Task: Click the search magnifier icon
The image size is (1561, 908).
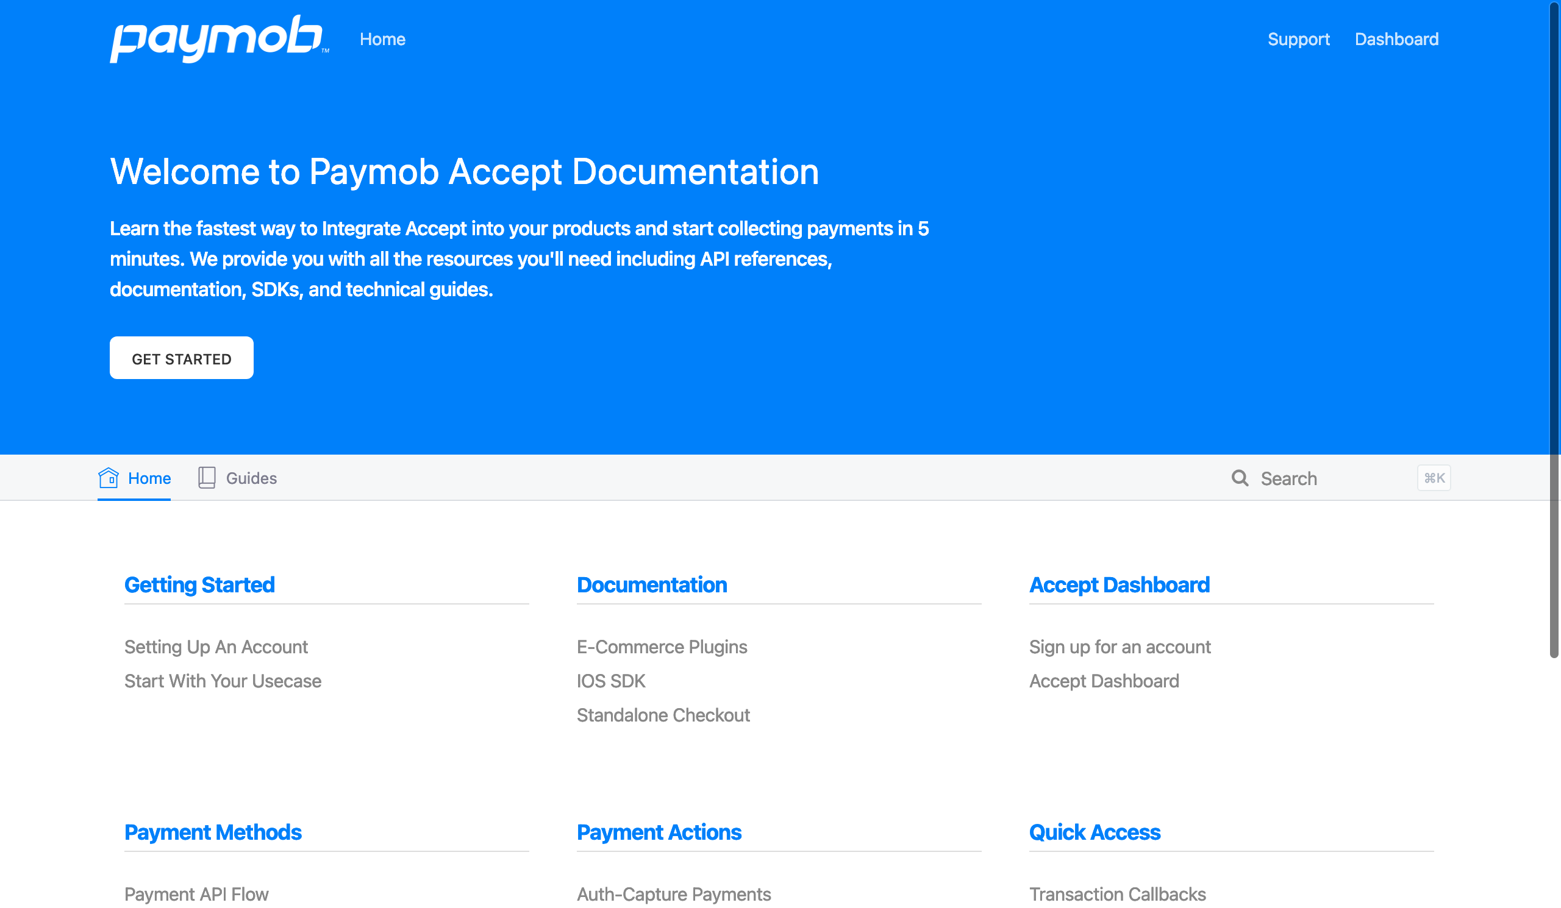Action: [1240, 478]
